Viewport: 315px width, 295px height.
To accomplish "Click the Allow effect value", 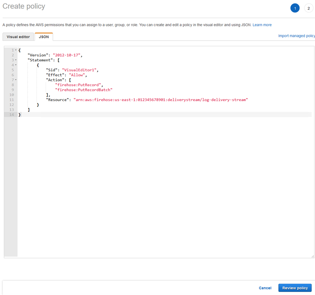I will point(77,75).
